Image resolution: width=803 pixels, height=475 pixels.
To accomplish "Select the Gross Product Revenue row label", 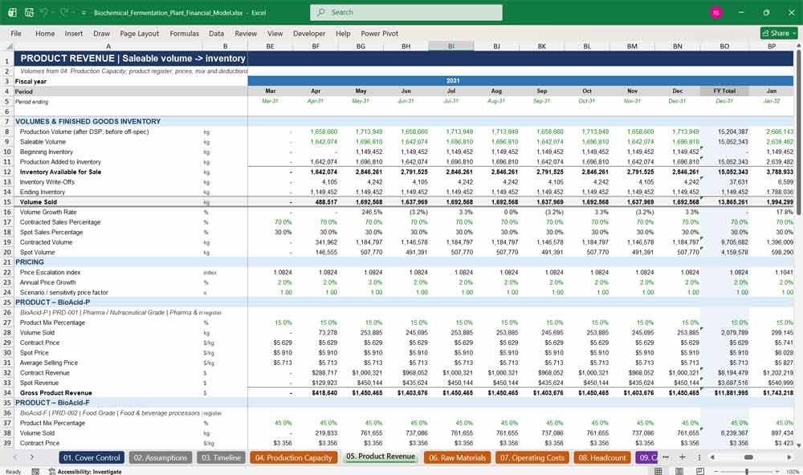I will point(56,393).
